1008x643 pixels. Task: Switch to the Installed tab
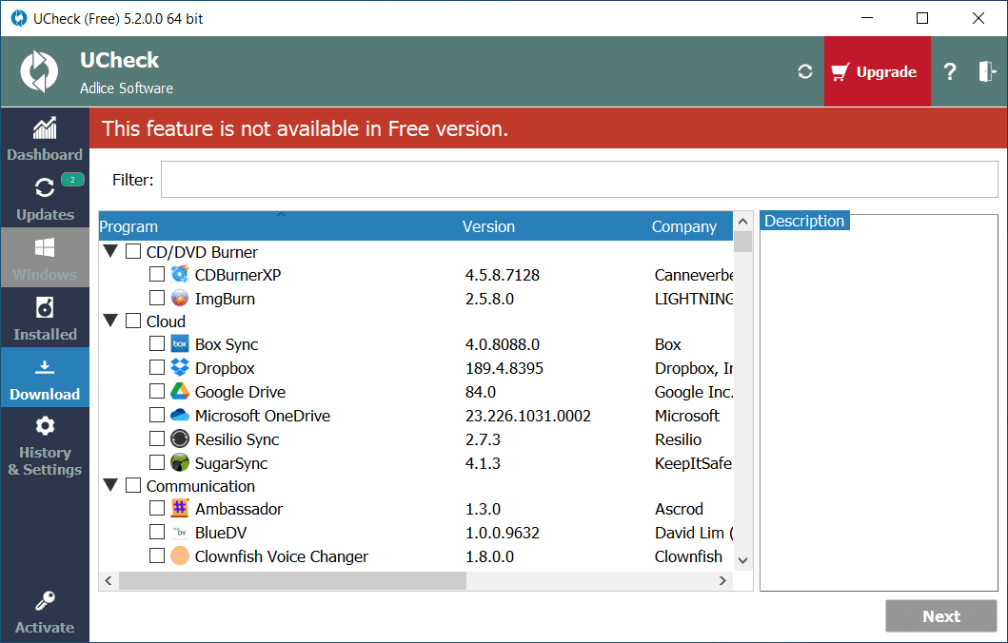click(x=45, y=319)
